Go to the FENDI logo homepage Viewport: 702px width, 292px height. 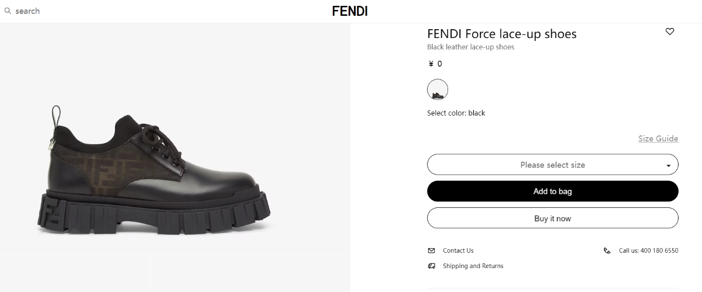350,11
